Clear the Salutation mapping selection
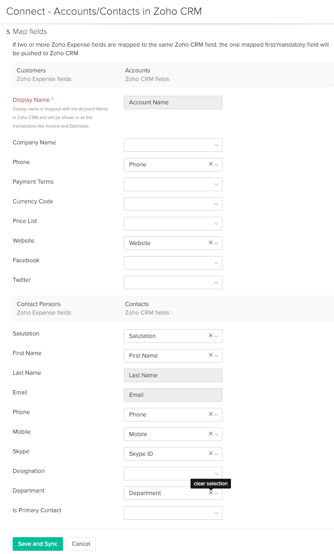This screenshot has height=554, width=334. (x=211, y=336)
